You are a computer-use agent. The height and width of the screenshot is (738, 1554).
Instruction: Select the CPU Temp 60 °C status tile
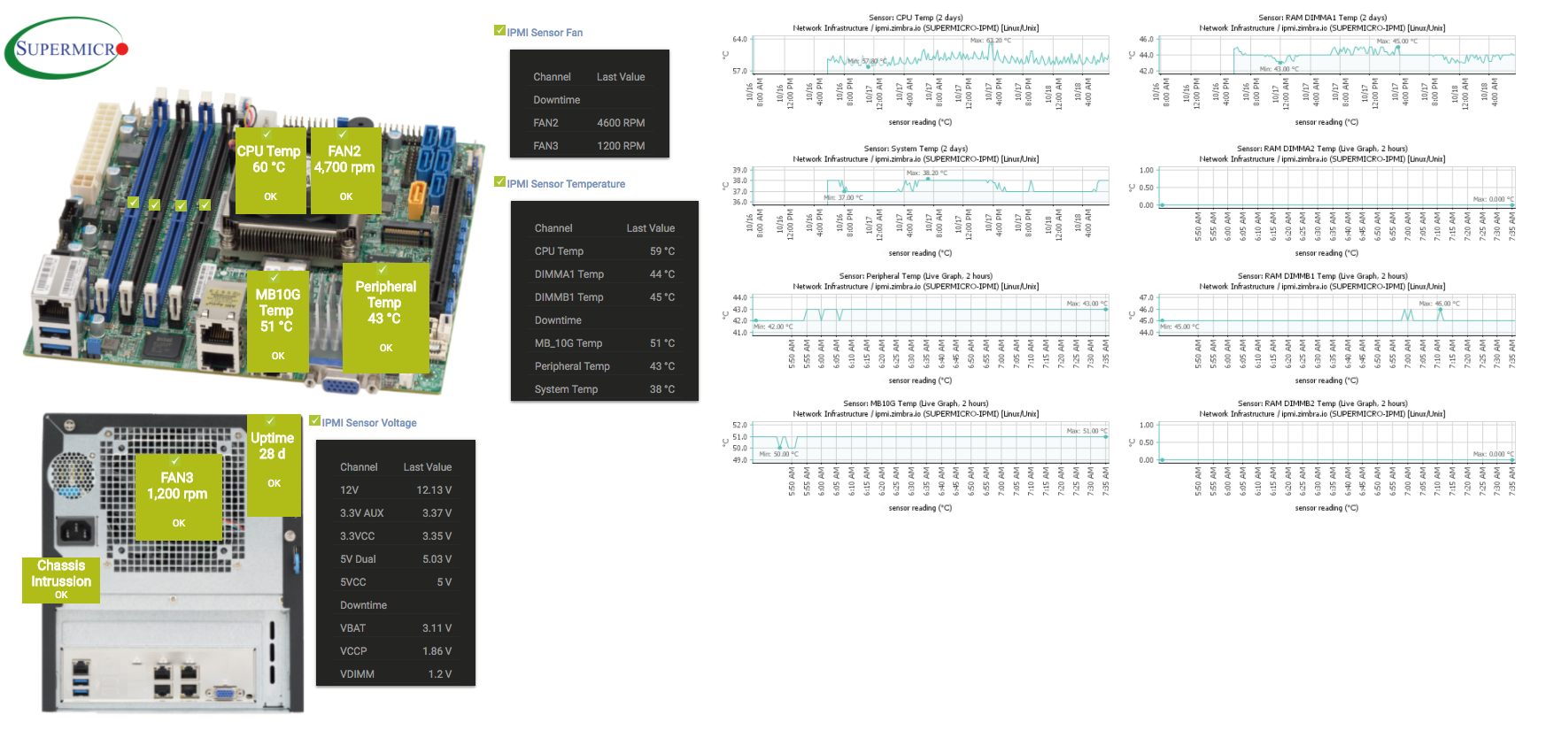click(x=270, y=170)
